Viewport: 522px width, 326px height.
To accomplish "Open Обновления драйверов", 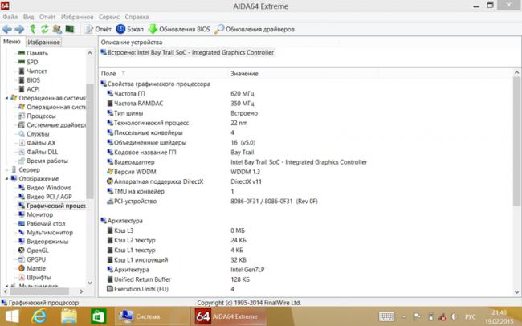I will tap(255, 29).
